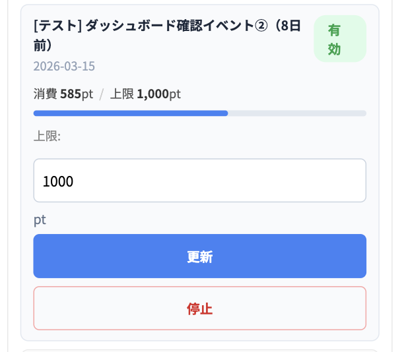Click the bold 585 consumed points value

pyautogui.click(x=71, y=94)
